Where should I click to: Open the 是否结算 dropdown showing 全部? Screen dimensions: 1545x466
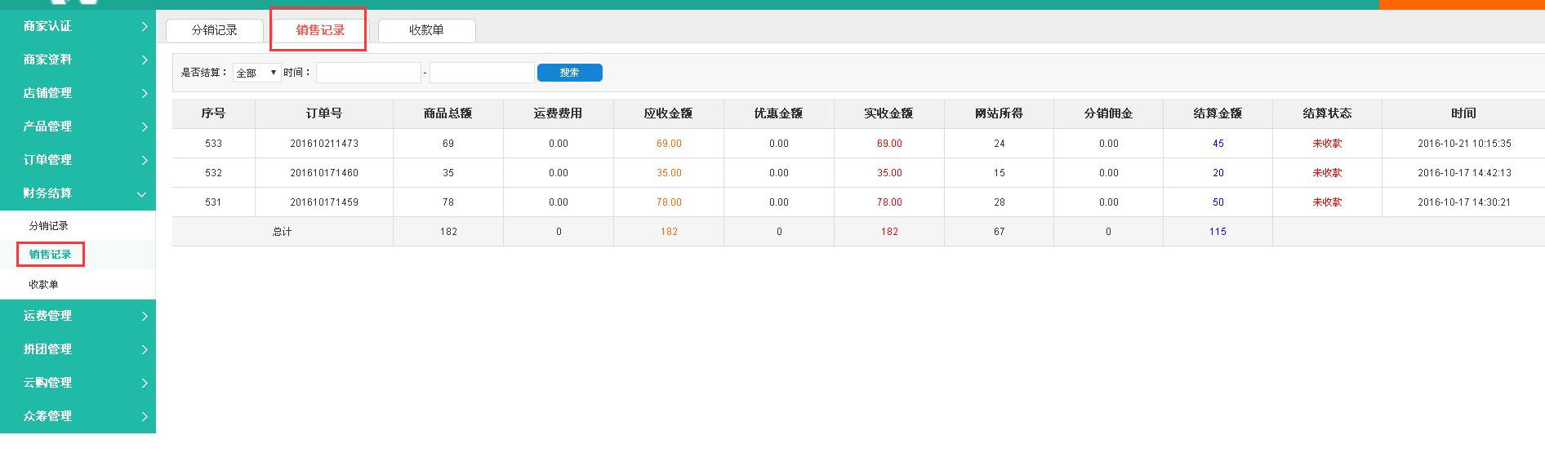(257, 73)
